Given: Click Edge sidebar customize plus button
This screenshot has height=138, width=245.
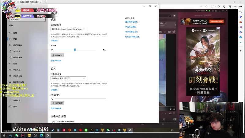Looking at the screenshot, I should pos(240,51).
